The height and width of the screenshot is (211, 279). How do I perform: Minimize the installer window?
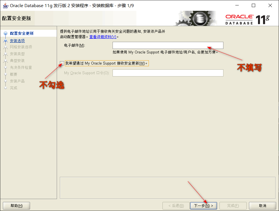(x=237, y=5)
